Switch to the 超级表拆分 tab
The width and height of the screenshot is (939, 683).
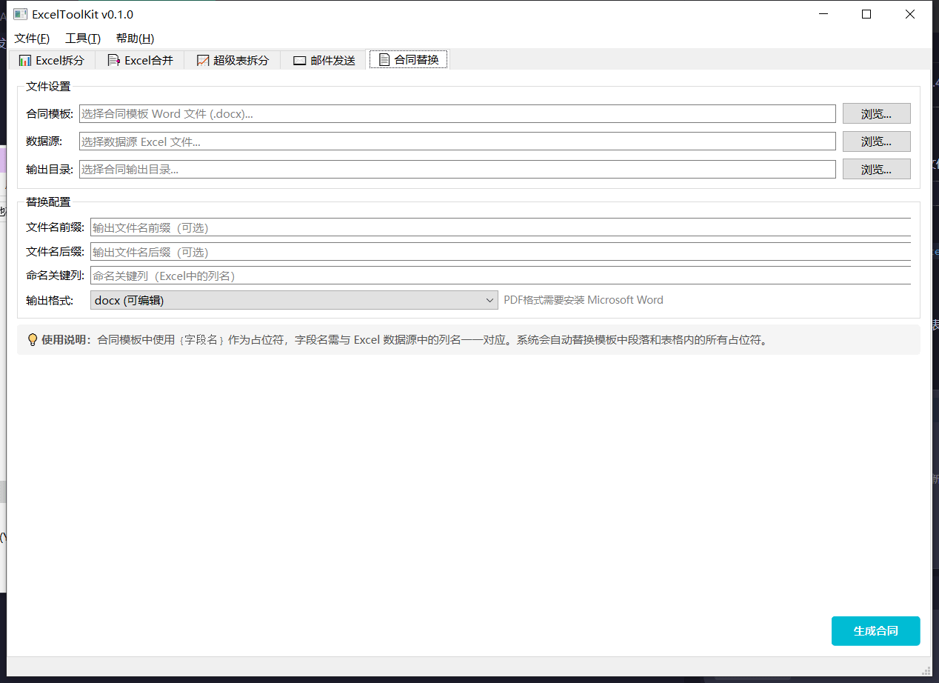[x=233, y=61]
